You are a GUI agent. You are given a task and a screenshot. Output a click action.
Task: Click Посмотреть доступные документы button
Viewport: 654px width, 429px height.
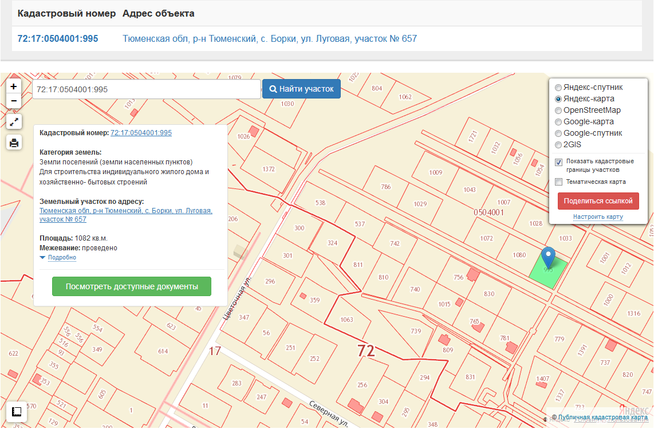[x=132, y=287]
